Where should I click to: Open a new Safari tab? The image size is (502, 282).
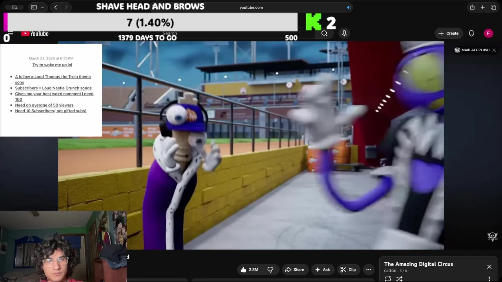point(483,7)
